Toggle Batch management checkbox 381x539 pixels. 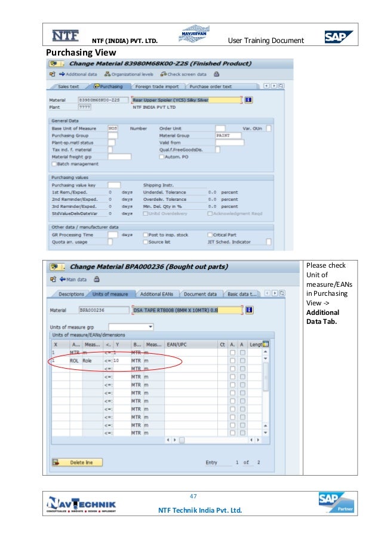pyautogui.click(x=54, y=164)
